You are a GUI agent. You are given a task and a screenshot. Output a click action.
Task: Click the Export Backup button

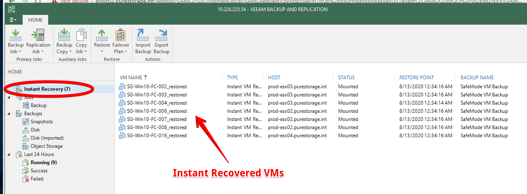point(162,42)
